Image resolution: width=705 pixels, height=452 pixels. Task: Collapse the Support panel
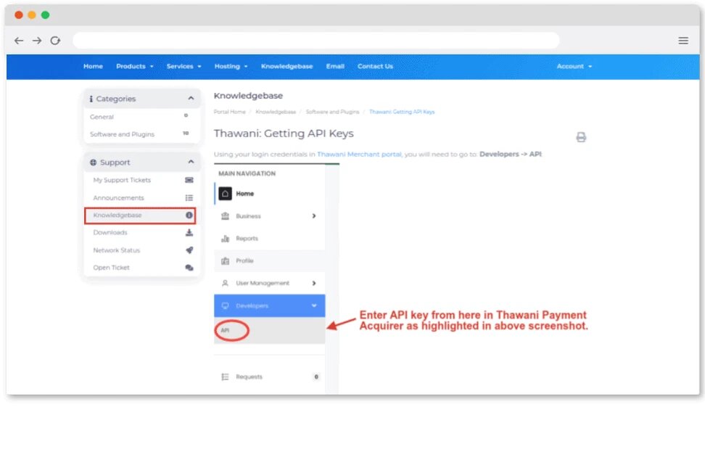click(x=191, y=163)
